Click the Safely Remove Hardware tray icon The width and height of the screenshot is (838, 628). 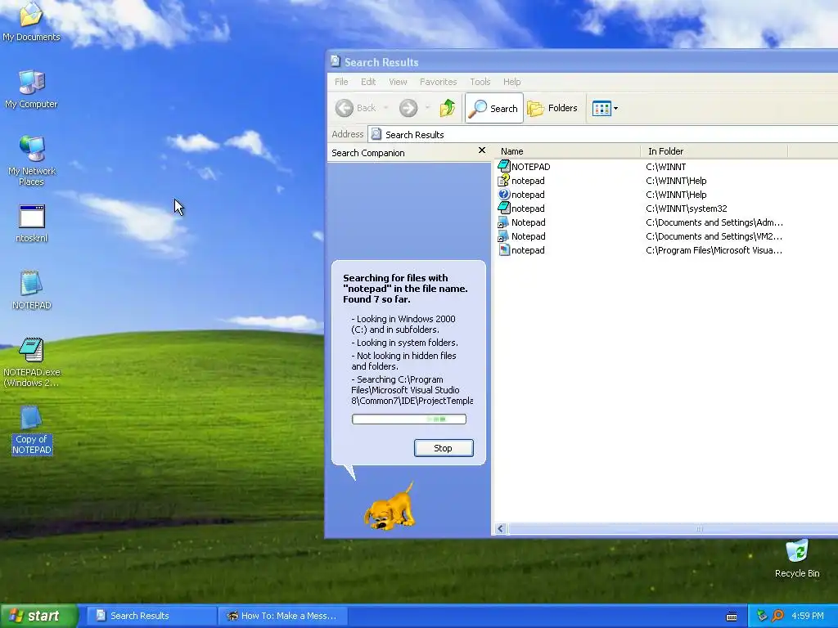tap(762, 616)
